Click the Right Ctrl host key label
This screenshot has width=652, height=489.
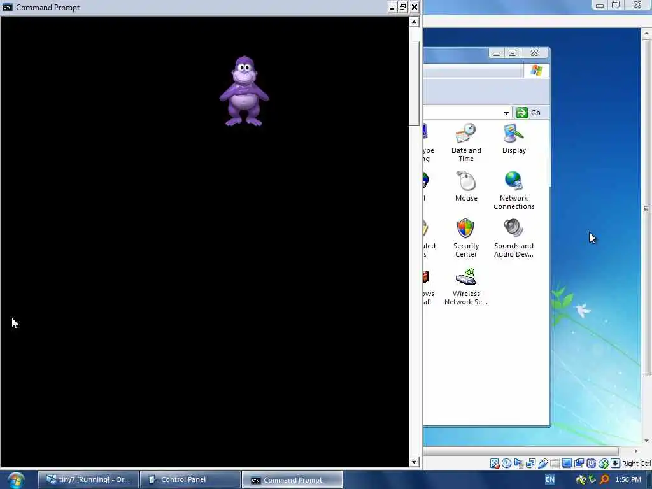(636, 464)
